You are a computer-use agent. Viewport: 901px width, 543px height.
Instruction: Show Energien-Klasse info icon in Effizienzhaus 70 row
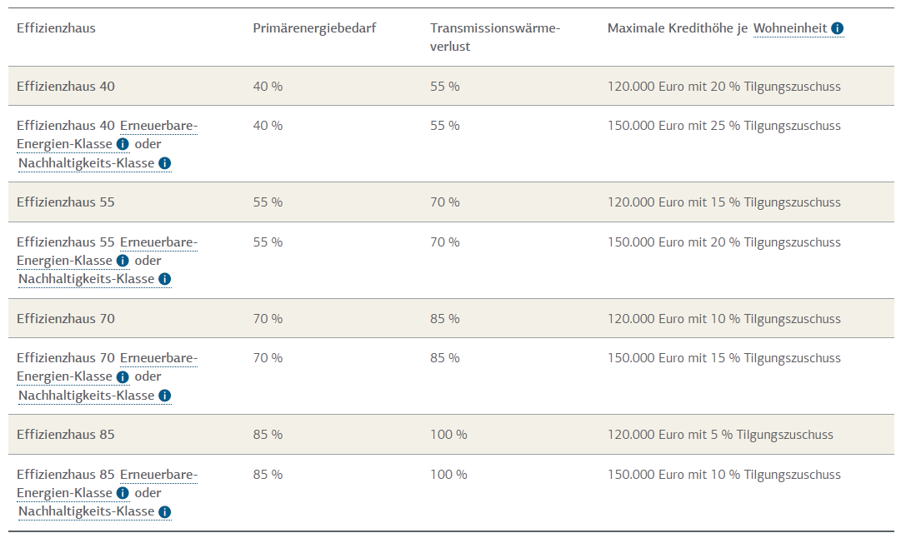(x=123, y=377)
